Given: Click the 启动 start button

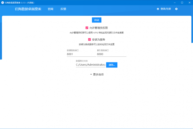Looking at the screenshot, I should click(96, 20).
